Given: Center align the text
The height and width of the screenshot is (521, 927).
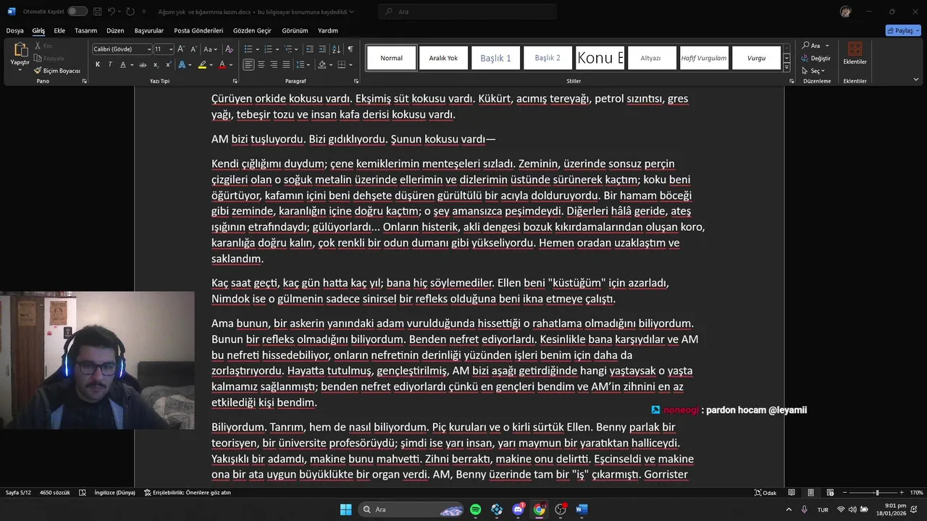Looking at the screenshot, I should point(261,64).
